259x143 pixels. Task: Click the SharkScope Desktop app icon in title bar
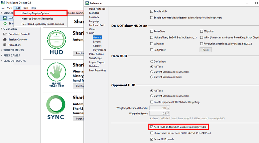pyautogui.click(x=3, y=2)
